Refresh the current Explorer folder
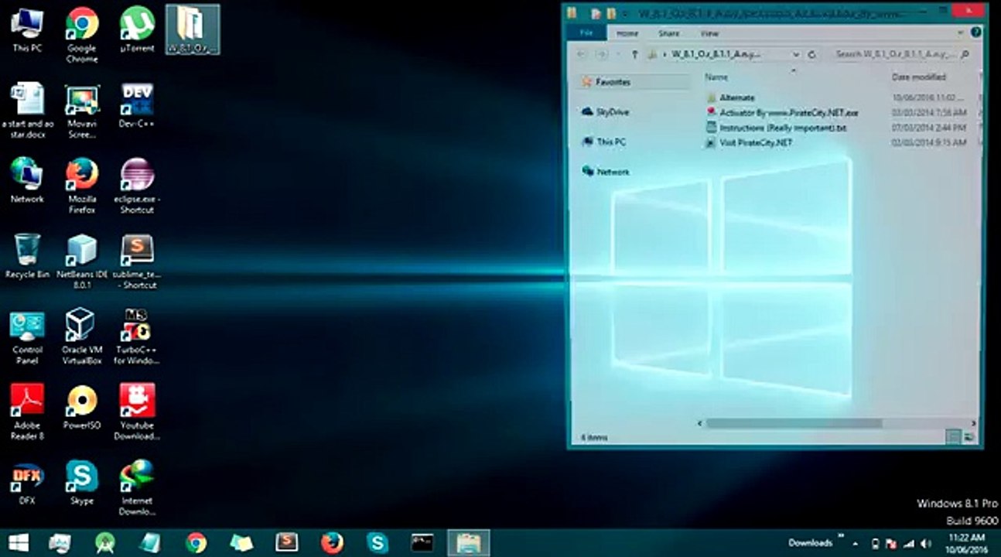 point(811,55)
